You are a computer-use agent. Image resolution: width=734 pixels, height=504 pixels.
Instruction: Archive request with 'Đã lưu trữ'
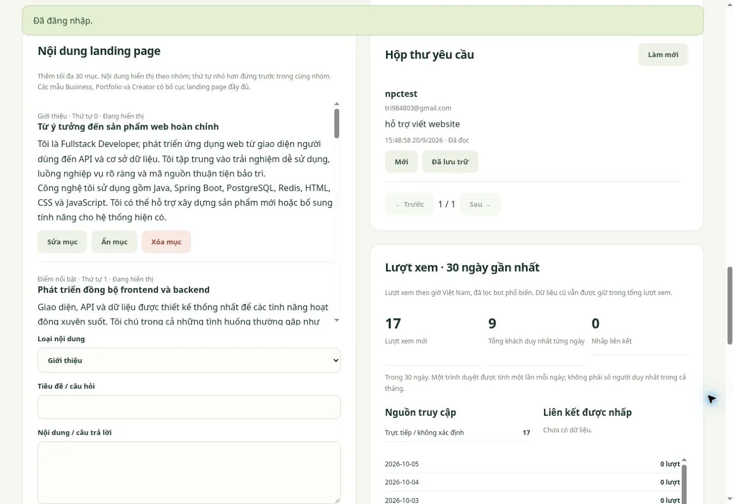tap(450, 162)
